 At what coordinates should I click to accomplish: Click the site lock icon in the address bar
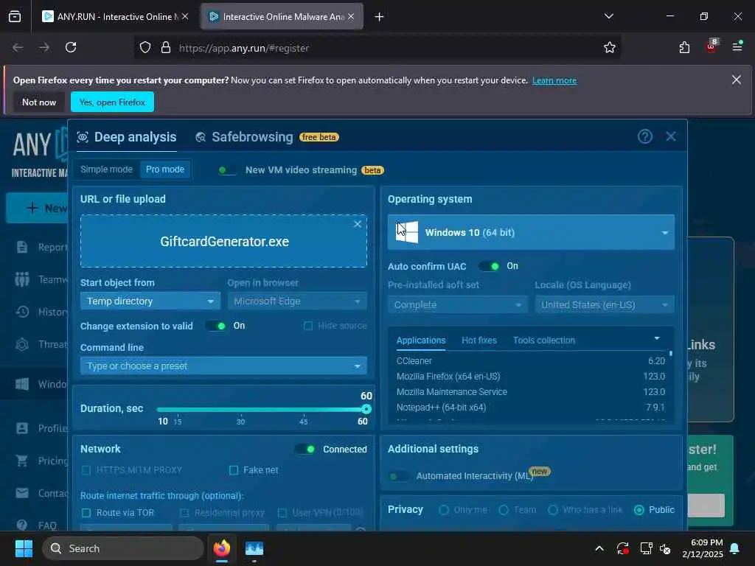(166, 48)
